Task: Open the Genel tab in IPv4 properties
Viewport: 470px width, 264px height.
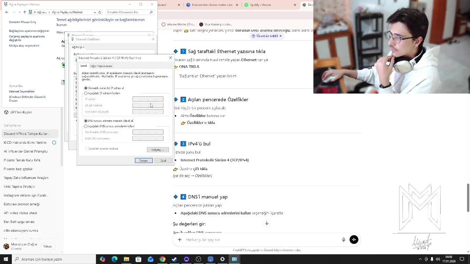Action: click(84, 66)
